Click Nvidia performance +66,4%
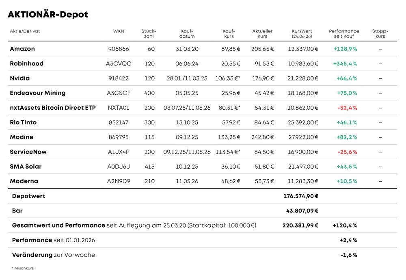 347,78
